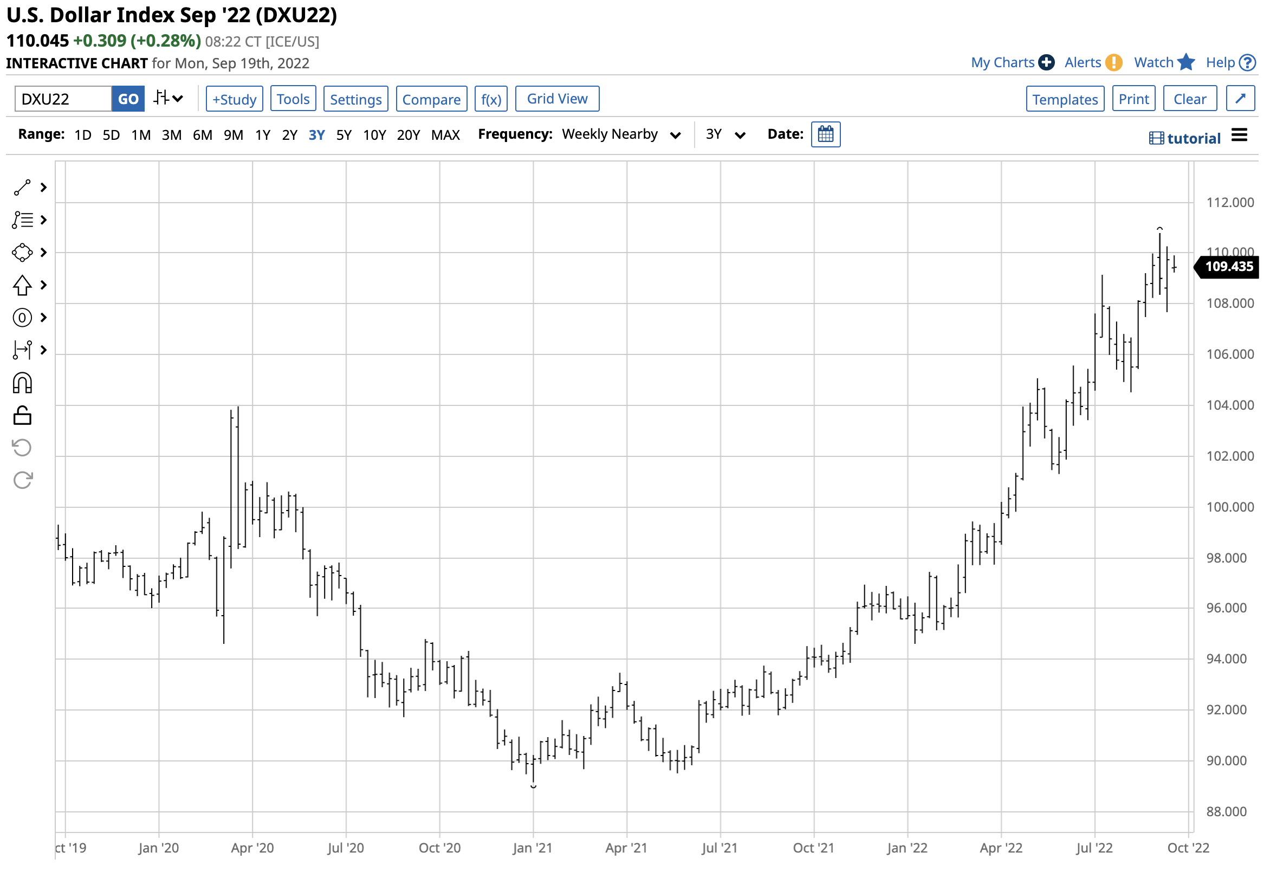Click the Compare button
Viewport: 1283px width, 878px height.
click(432, 99)
